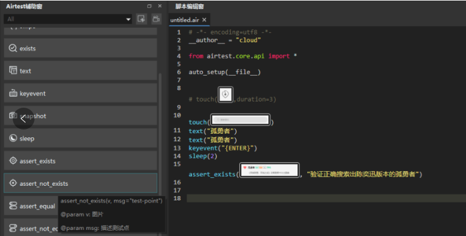The image size is (466, 236).
Task: Click the keyevent("{ENTER}") code line
Action: pos(223,148)
